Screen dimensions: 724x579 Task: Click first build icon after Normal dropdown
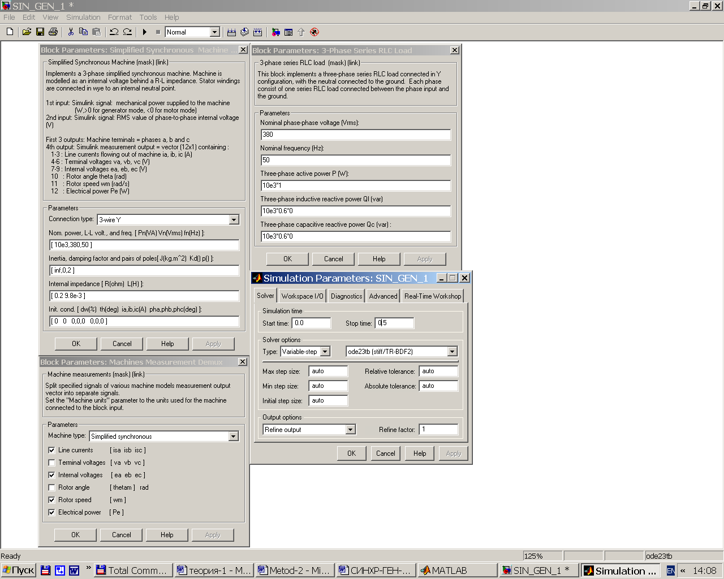coord(231,32)
